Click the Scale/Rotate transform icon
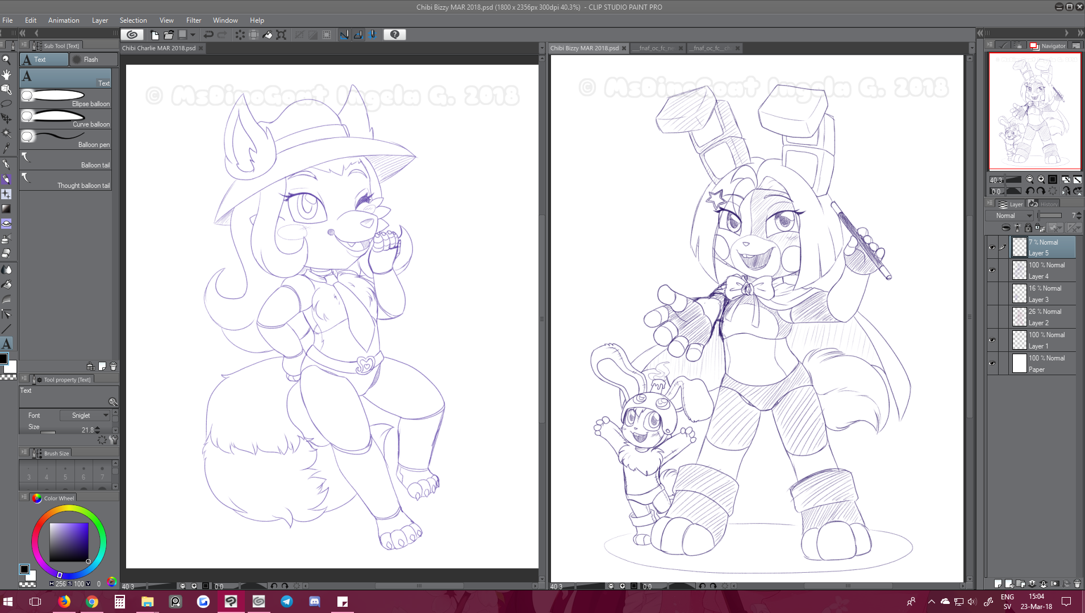 281,35
